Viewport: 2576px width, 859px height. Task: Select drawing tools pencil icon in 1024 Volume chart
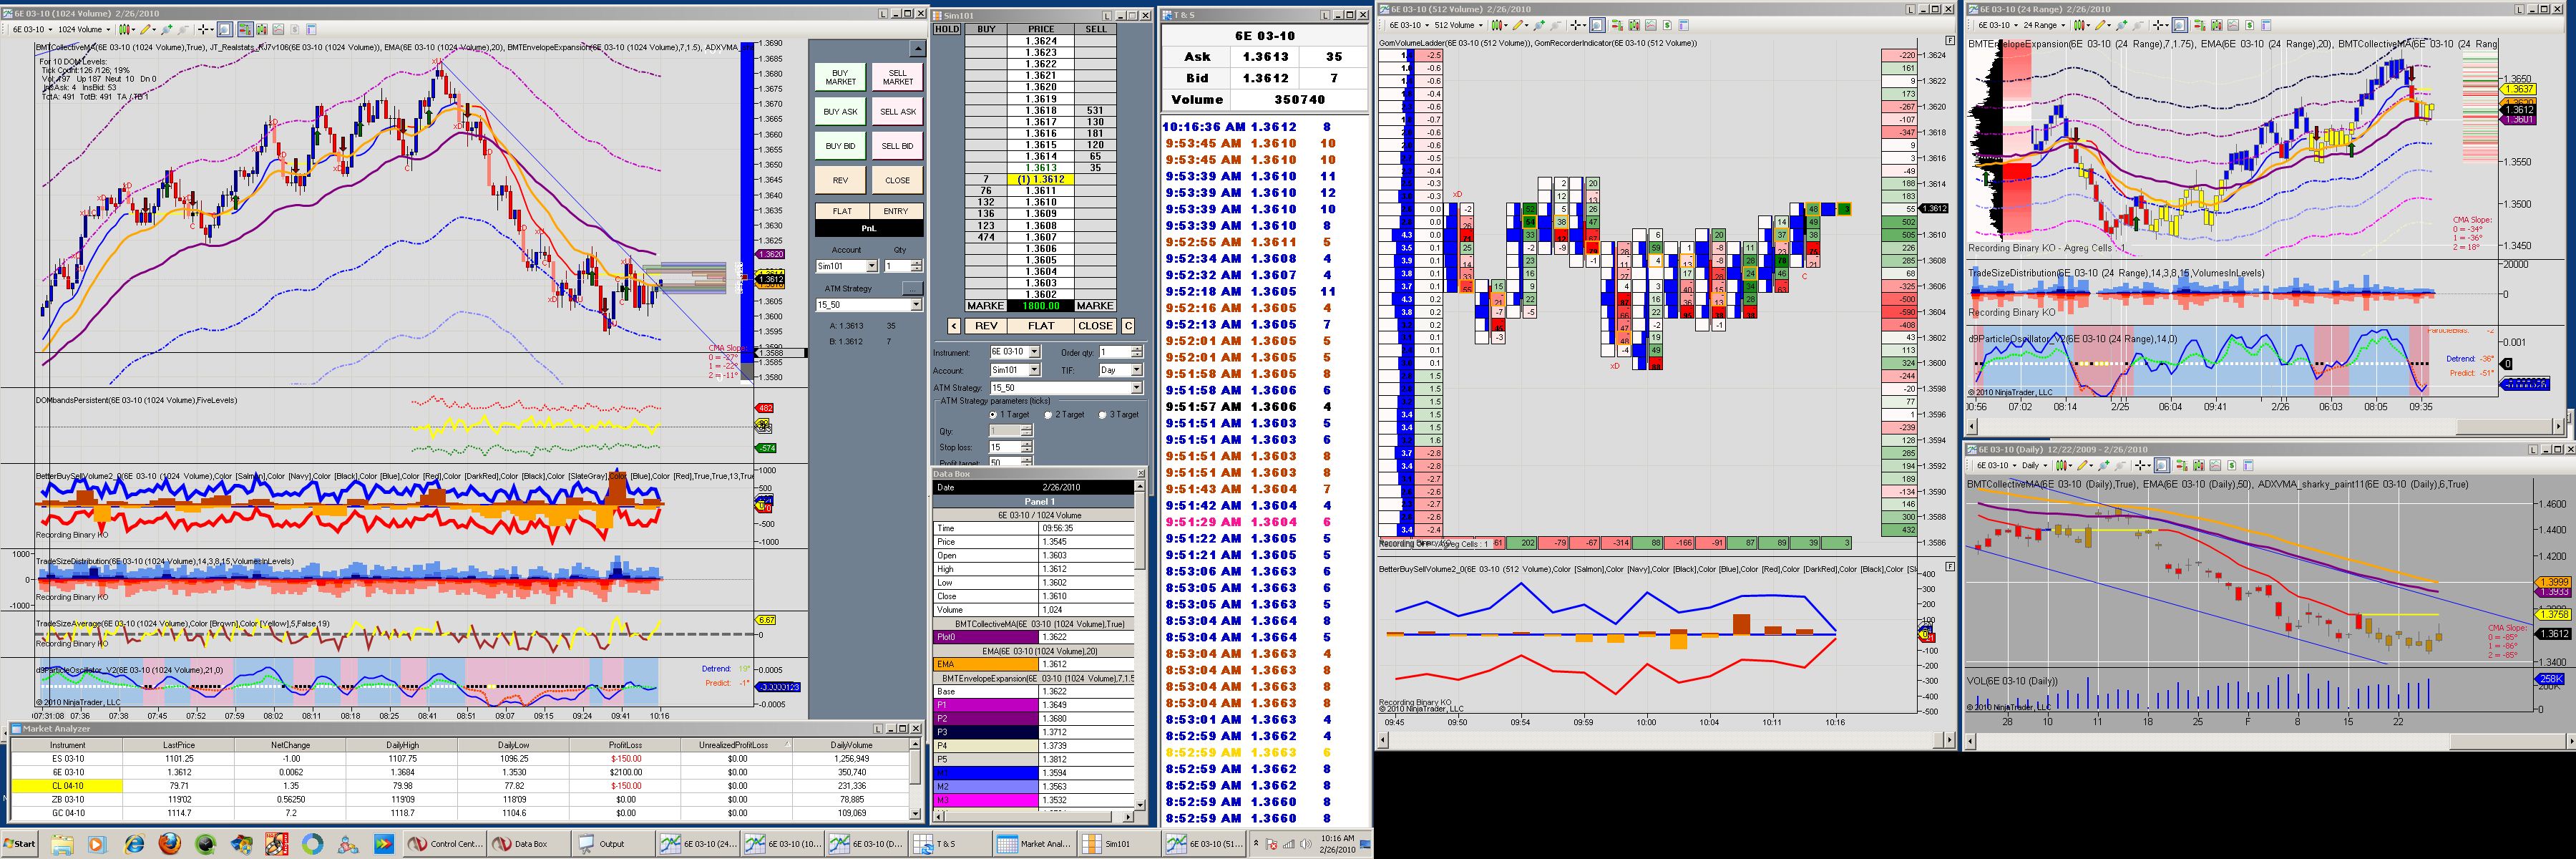[146, 30]
